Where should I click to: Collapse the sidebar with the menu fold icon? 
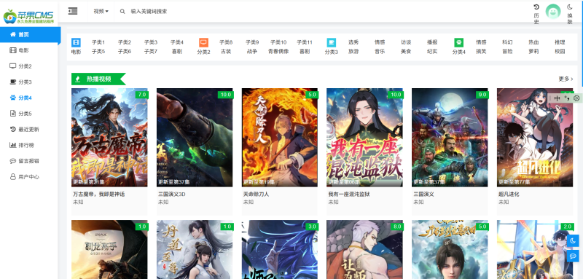tap(73, 11)
